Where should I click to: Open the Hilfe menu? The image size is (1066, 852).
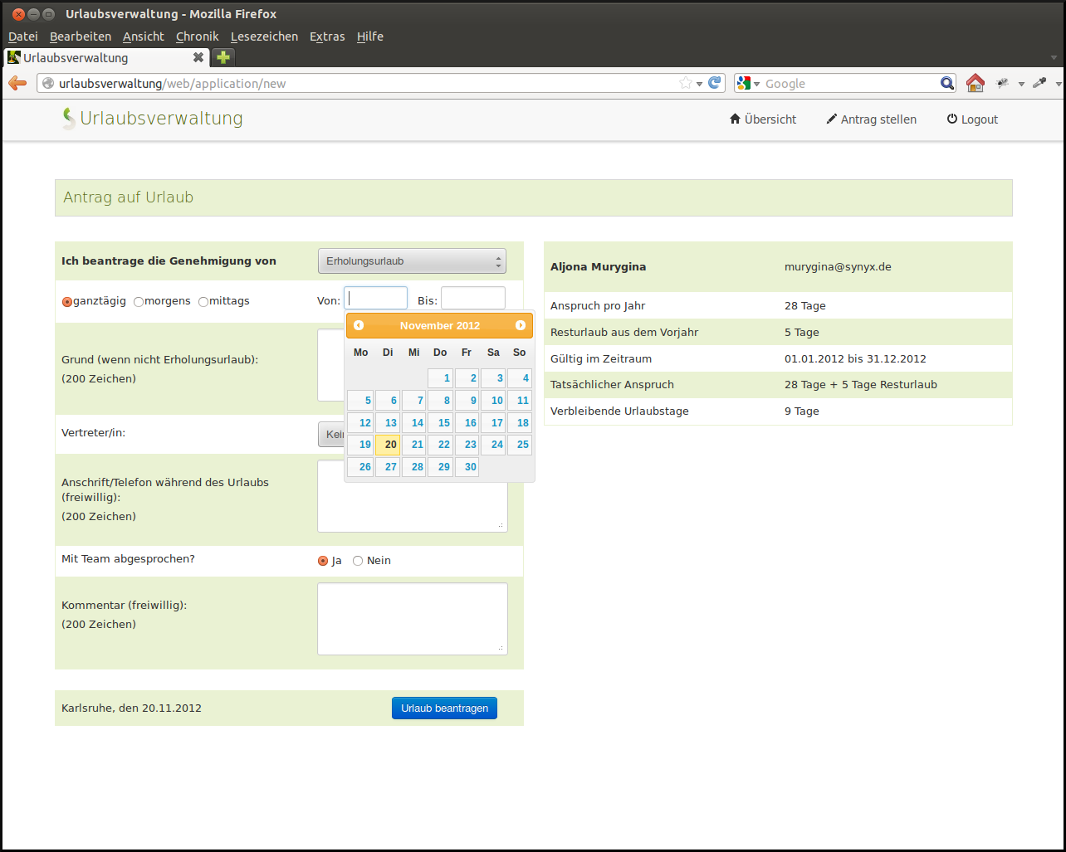coord(370,37)
